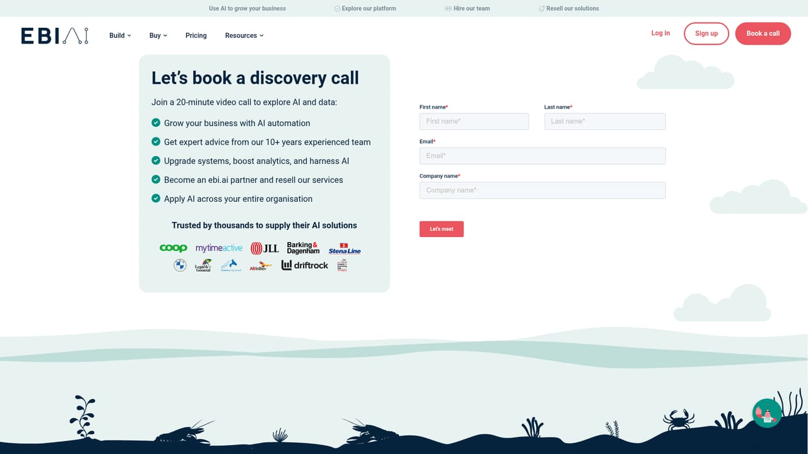The width and height of the screenshot is (808, 454).
Task: Click into the Email field
Action: tap(542, 156)
